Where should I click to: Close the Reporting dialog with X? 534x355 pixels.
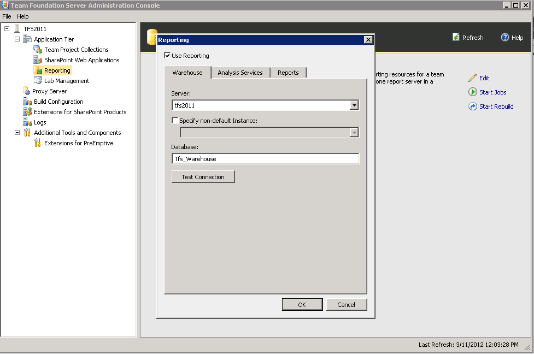click(368, 39)
